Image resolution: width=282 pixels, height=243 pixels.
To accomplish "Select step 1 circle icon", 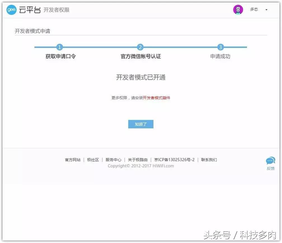I will click(x=60, y=47).
